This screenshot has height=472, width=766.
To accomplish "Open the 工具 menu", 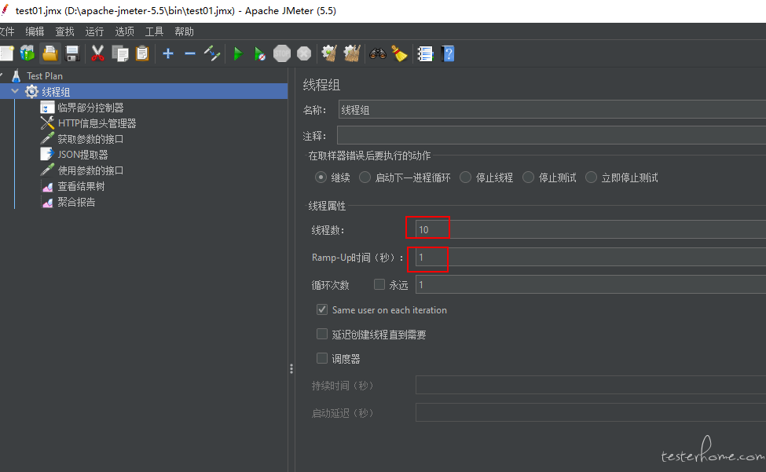I will 154,31.
